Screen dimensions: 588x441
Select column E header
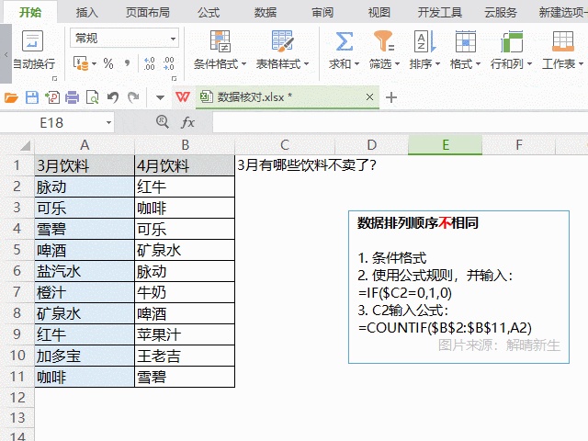pos(445,145)
